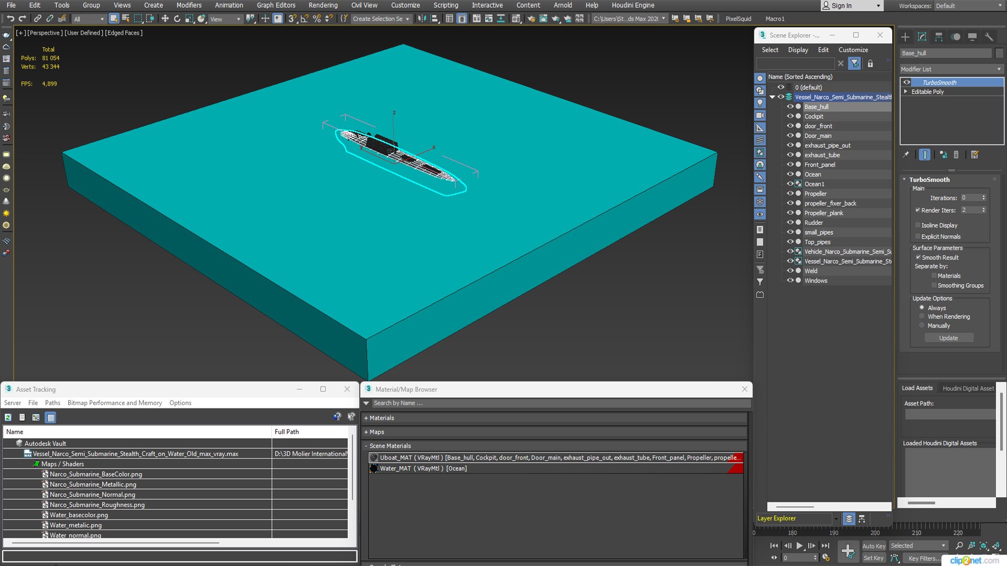1007x566 pixels.
Task: Enable Isoline Display checkbox
Action: tap(918, 225)
